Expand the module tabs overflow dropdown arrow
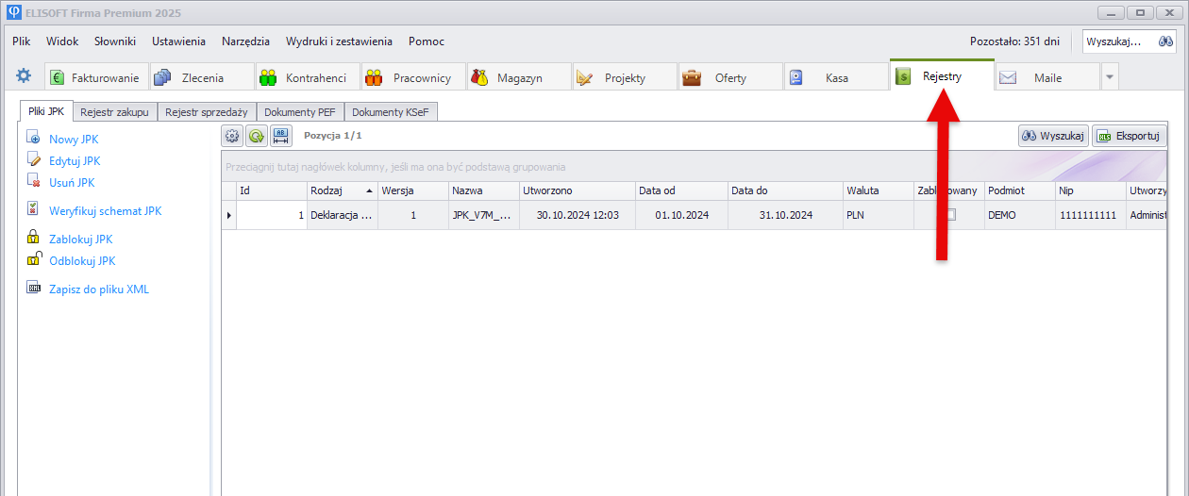Screen dimensions: 1189x496 [1110, 77]
